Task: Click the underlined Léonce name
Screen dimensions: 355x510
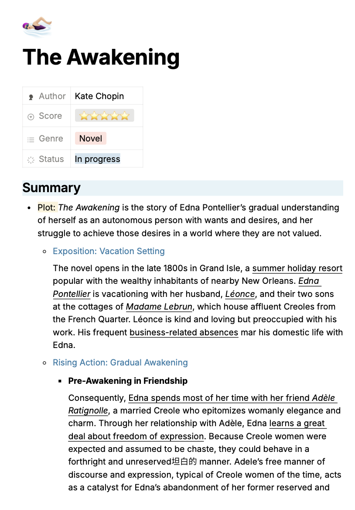Action: click(240, 294)
